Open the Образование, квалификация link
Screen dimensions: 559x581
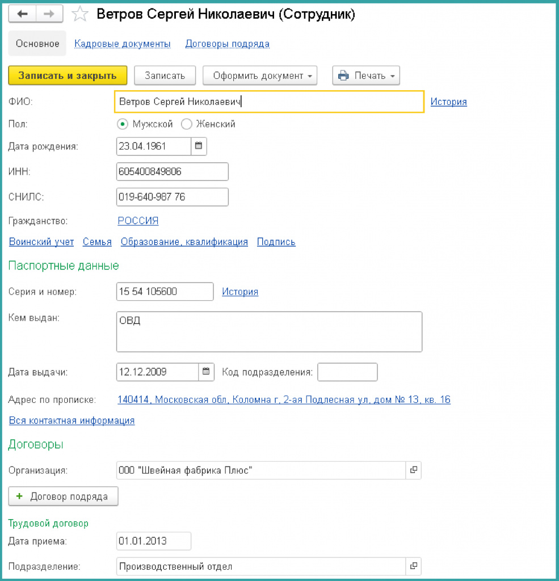(x=184, y=242)
